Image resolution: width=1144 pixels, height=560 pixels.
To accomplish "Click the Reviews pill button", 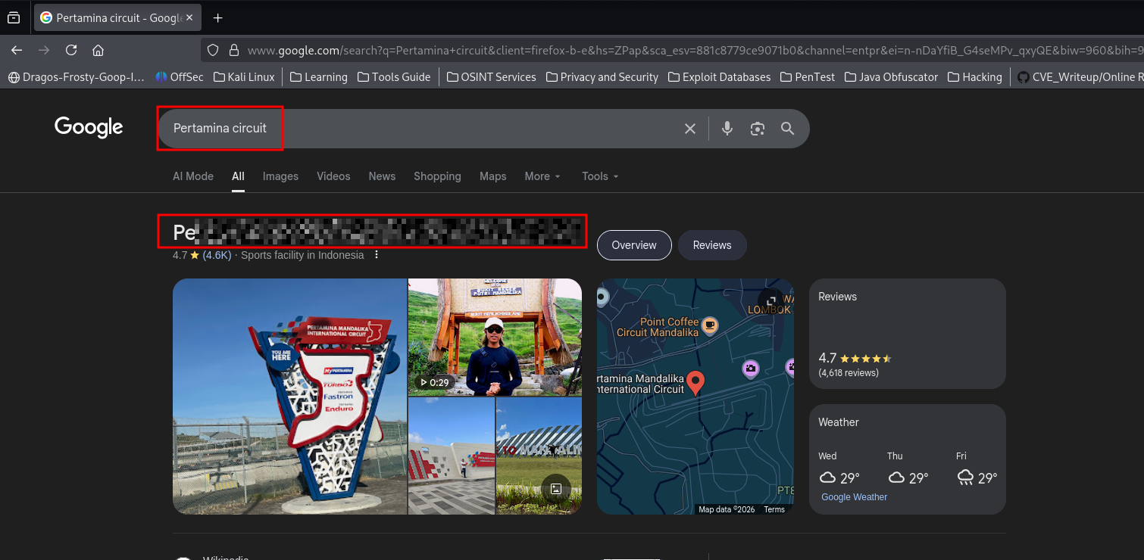I will tap(711, 245).
